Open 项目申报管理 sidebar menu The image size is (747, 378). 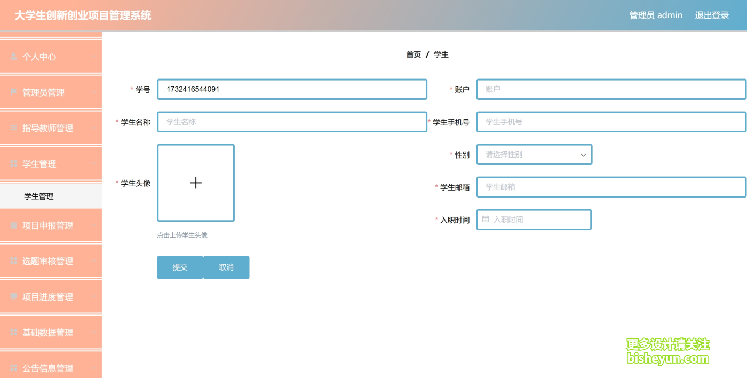[51, 225]
